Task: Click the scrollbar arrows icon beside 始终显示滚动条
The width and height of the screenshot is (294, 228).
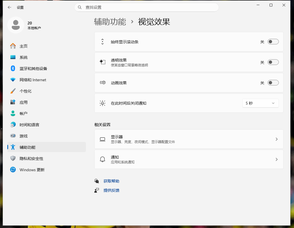Action: (x=102, y=42)
